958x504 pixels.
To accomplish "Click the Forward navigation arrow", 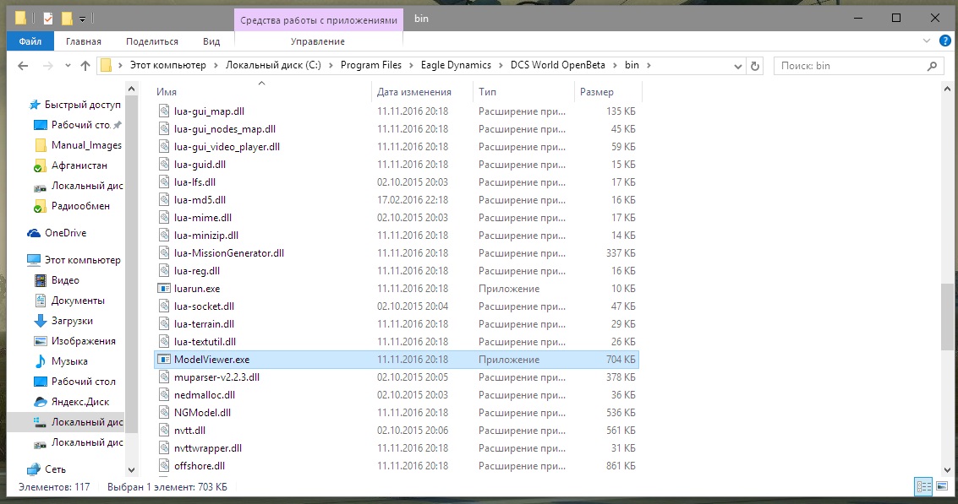I will 47,66.
